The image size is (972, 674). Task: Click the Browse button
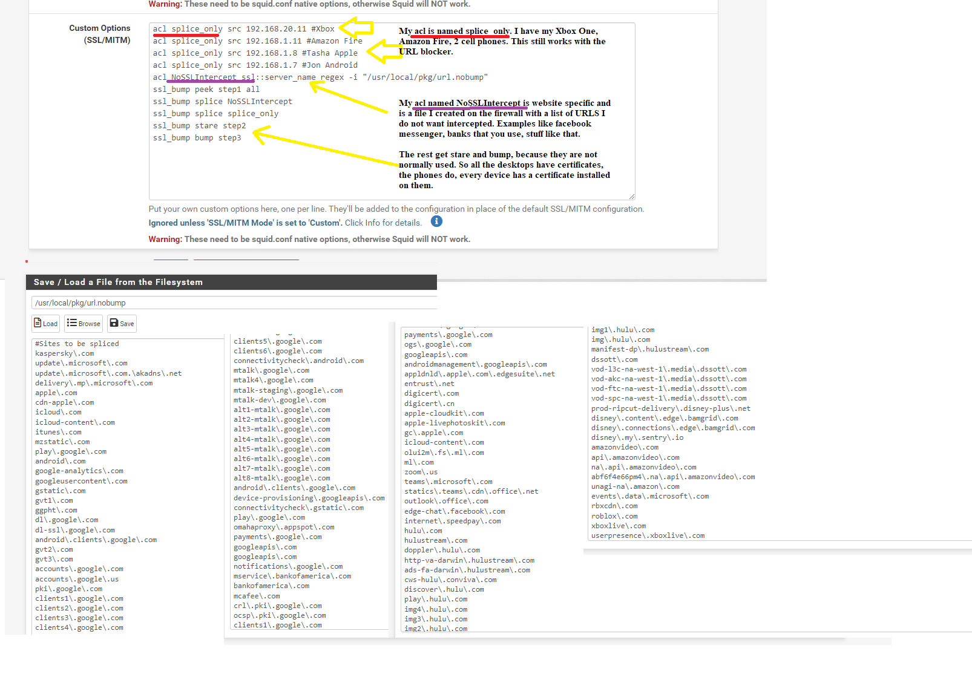click(84, 324)
